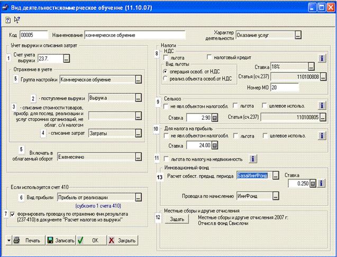Viewport: 337px width, 257px height.
Task: Open НДС Ставка 18% selection button
Action: 311,67
